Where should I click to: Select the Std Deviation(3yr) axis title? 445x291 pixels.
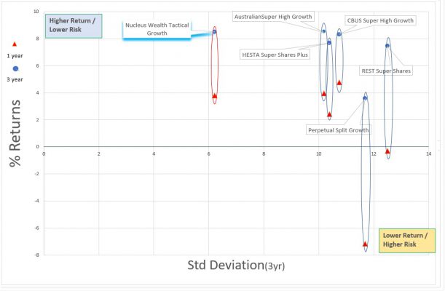click(236, 265)
